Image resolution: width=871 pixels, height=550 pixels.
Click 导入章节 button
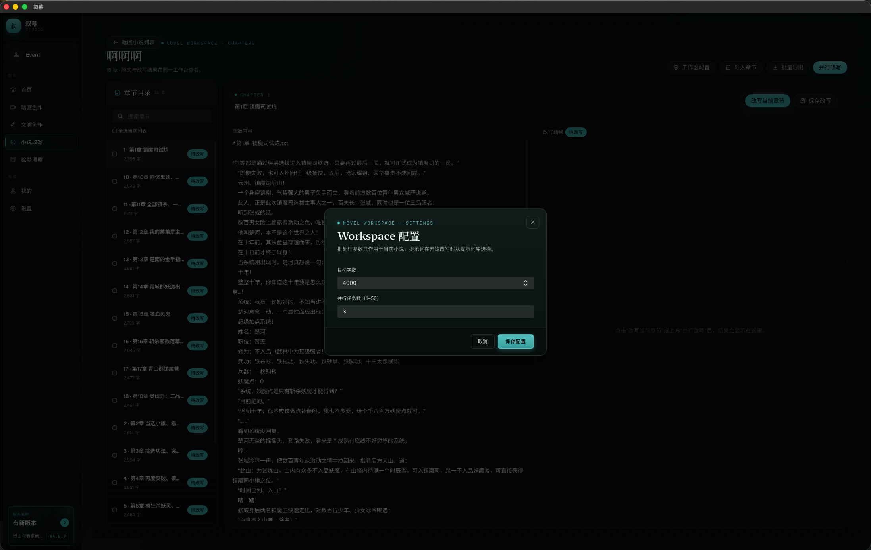pyautogui.click(x=741, y=67)
